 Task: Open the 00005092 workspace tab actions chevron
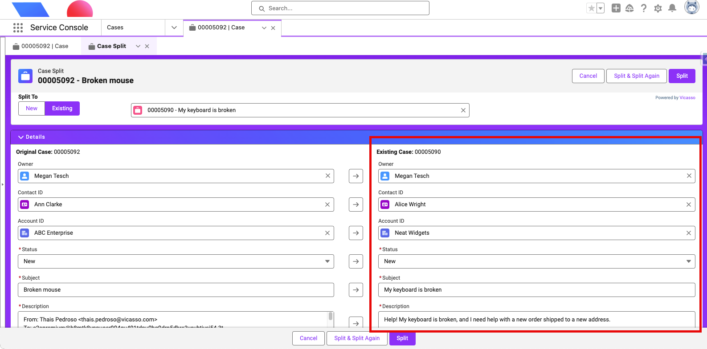264,28
